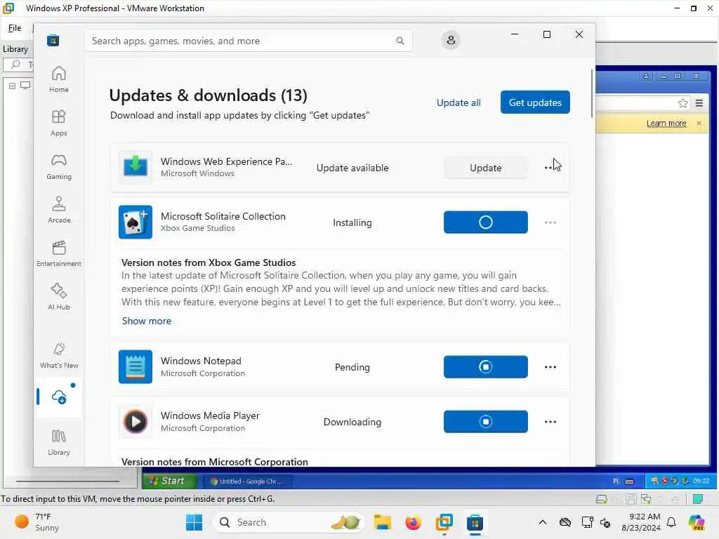Open AI Hub in sidebar

59,298
